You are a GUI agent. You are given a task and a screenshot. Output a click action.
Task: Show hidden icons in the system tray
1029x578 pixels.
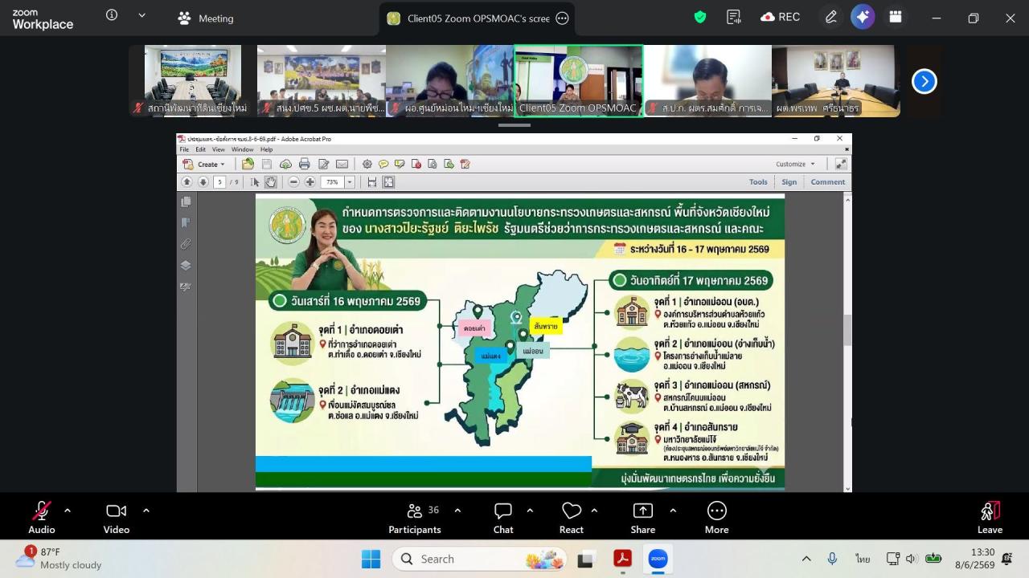(x=806, y=559)
